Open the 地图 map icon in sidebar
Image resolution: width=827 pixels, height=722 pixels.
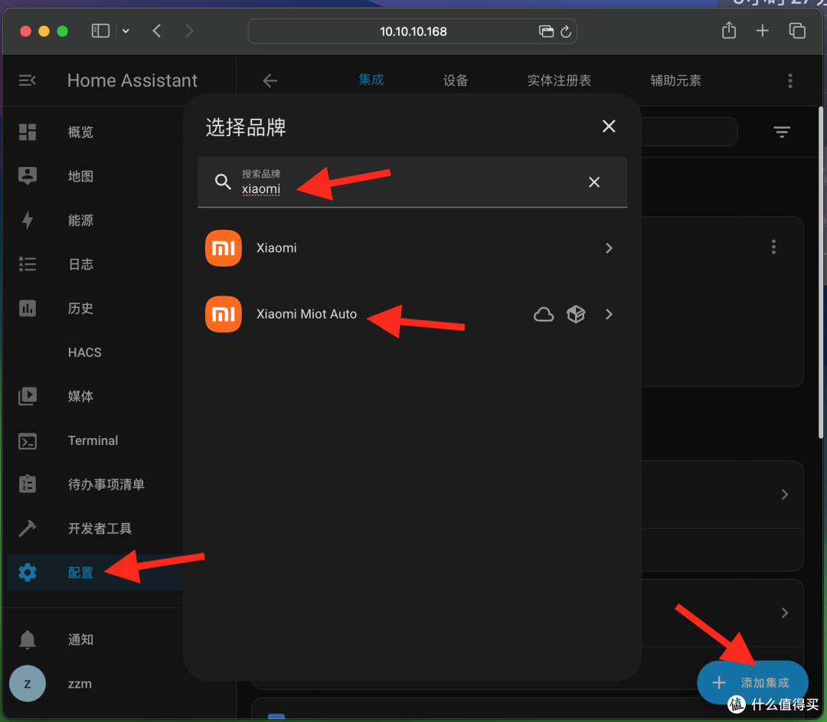tap(28, 175)
